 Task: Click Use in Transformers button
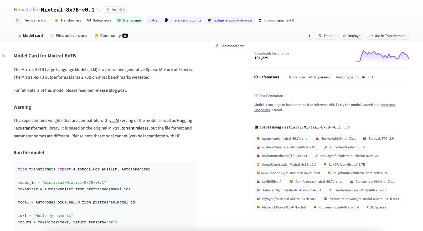point(387,36)
